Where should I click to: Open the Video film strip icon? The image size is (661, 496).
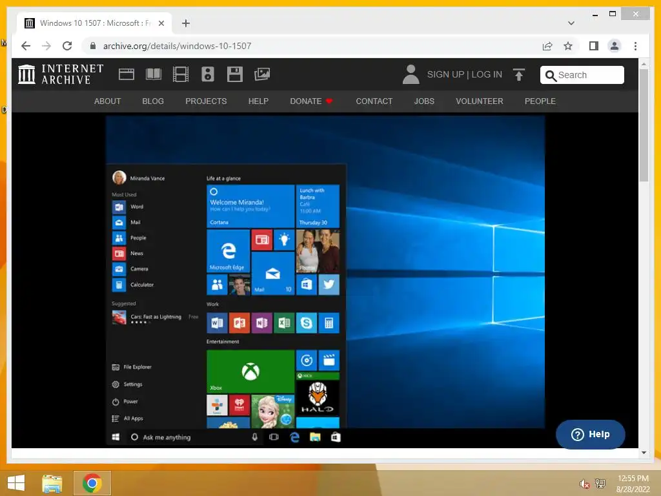point(181,74)
